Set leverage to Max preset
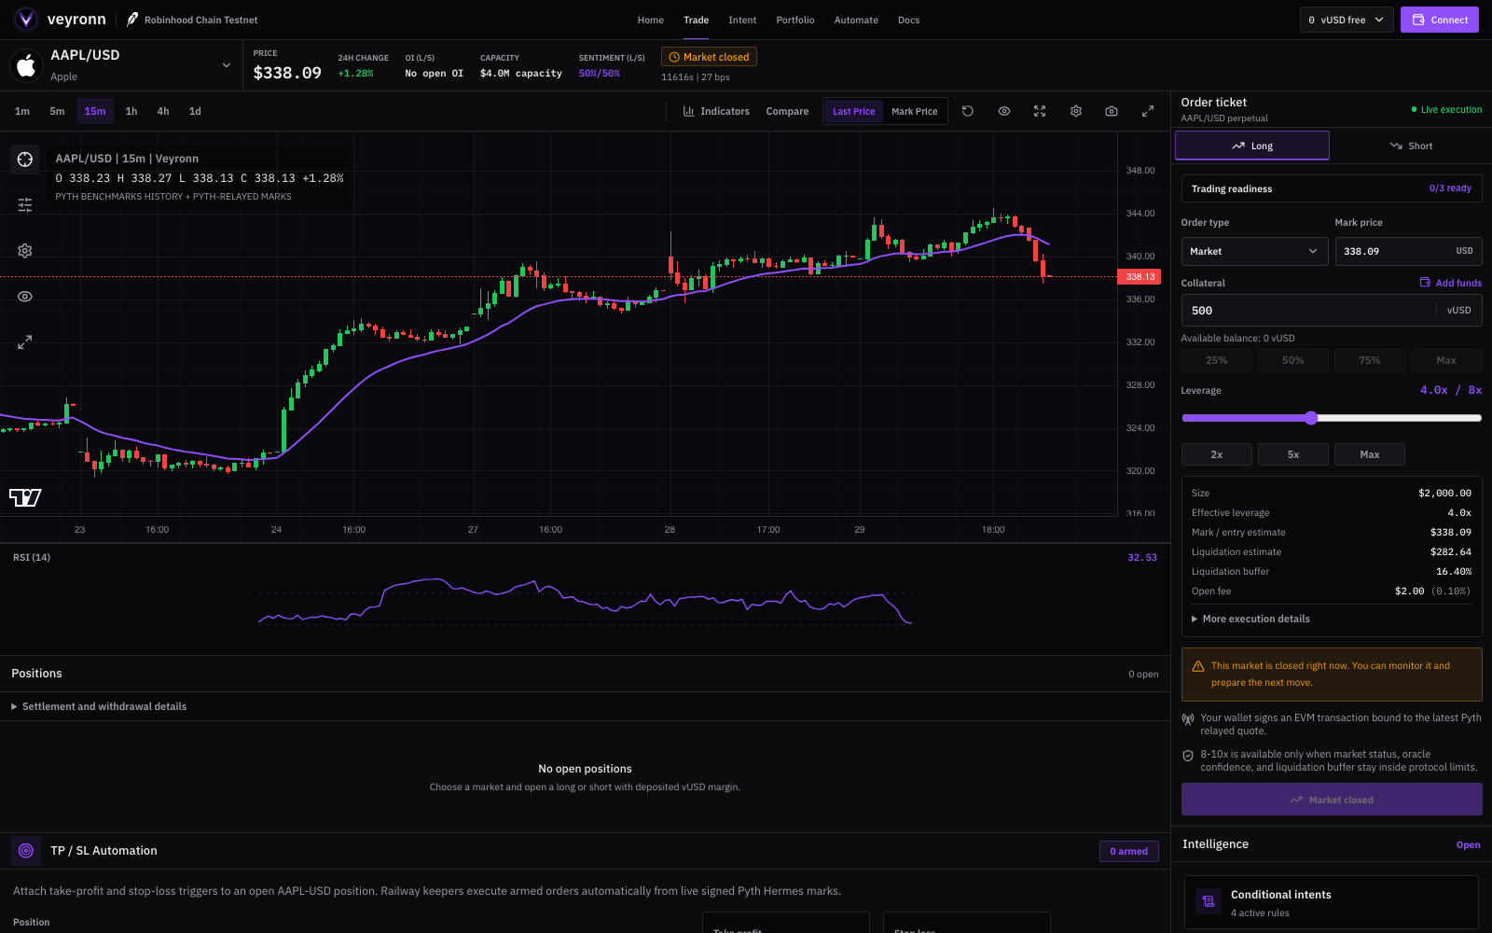This screenshot has width=1492, height=933. pos(1370,454)
